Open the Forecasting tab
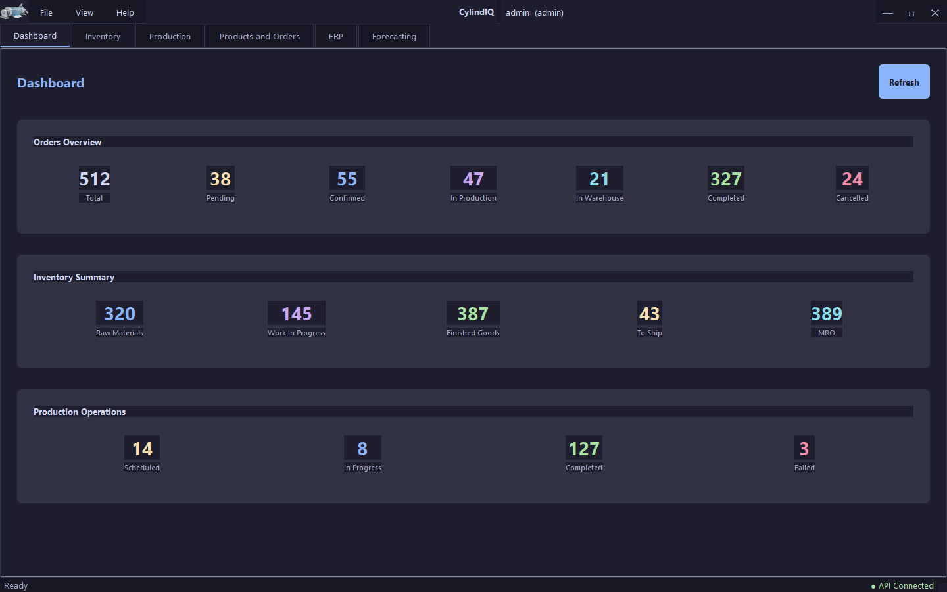The height and width of the screenshot is (592, 947). click(394, 37)
